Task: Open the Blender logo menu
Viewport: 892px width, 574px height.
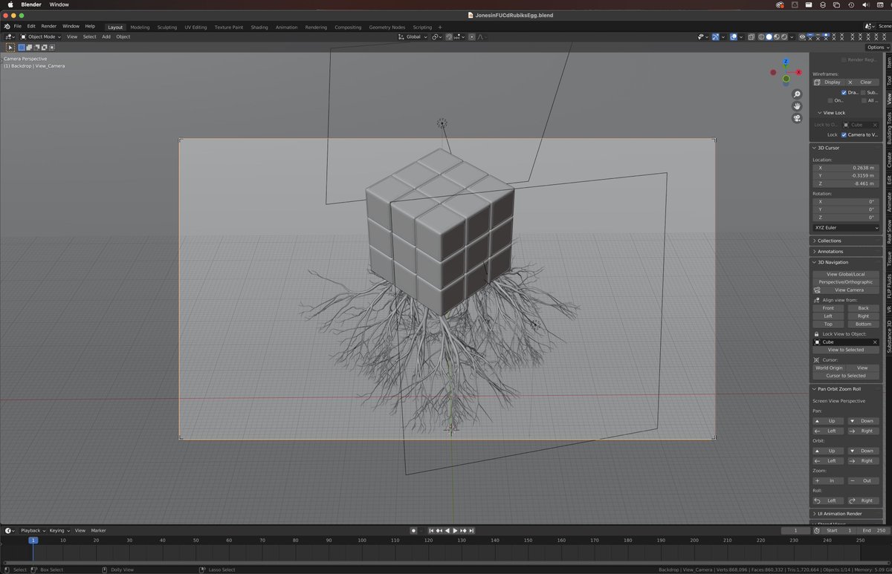Action: pyautogui.click(x=7, y=26)
